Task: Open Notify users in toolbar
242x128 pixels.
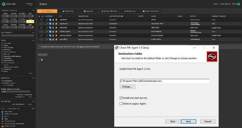Action: 130,11
